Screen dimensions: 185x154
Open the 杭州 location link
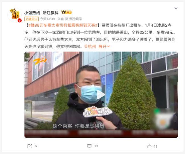pos(92,47)
